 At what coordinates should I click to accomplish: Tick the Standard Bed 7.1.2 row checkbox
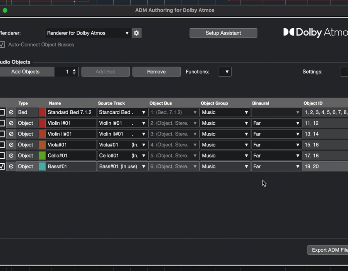pyautogui.click(x=2, y=112)
